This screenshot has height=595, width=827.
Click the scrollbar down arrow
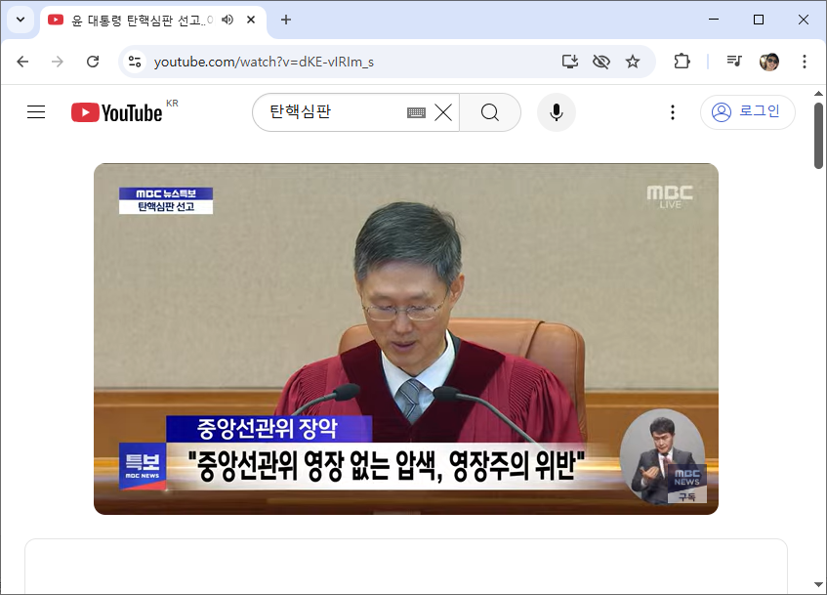pos(818,584)
